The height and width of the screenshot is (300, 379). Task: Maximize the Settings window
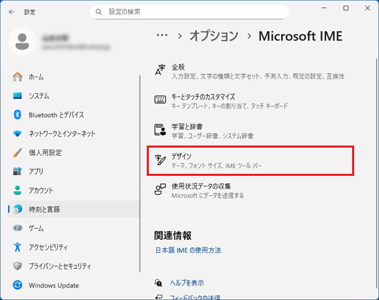346,8
